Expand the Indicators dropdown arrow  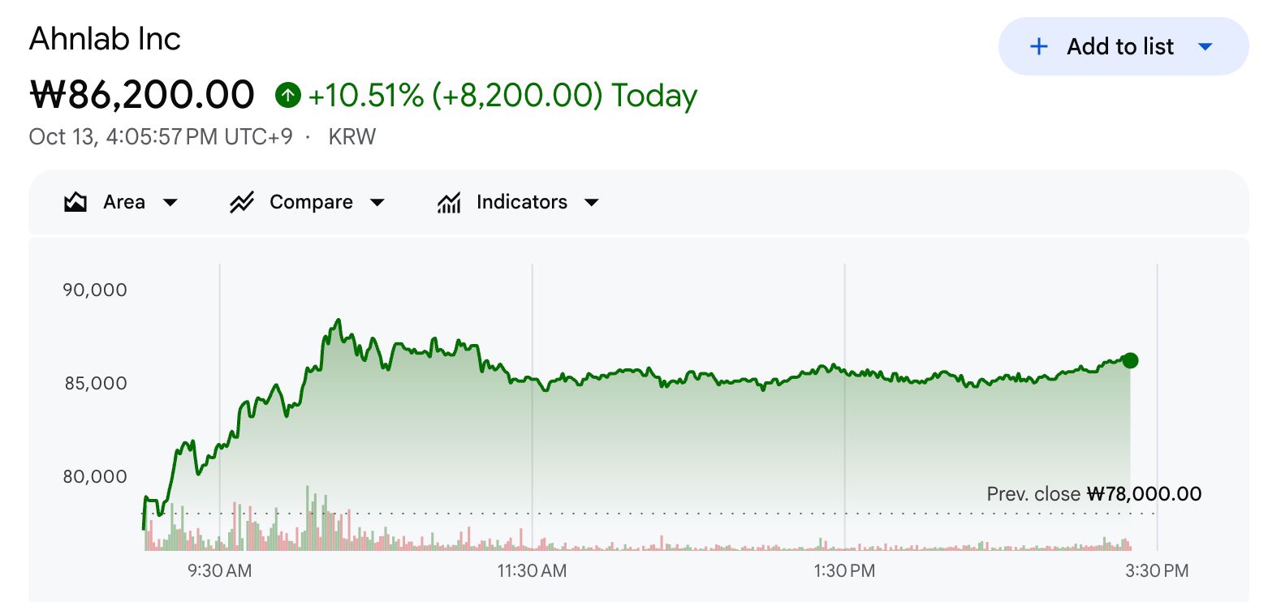pos(592,203)
